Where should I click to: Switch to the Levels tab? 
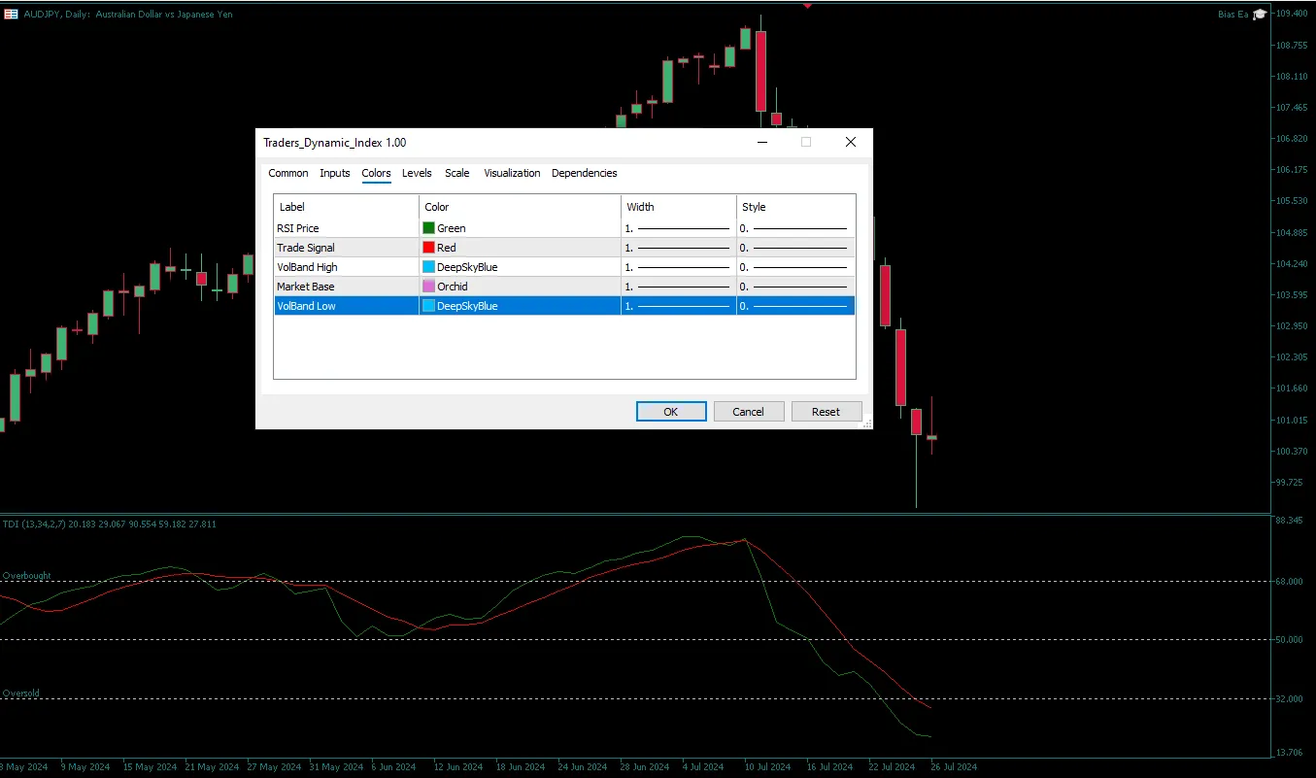417,173
